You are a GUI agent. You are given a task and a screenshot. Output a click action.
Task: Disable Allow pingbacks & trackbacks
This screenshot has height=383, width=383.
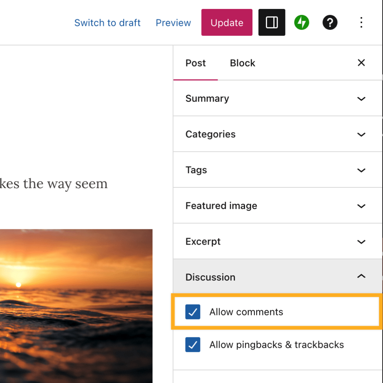click(192, 345)
